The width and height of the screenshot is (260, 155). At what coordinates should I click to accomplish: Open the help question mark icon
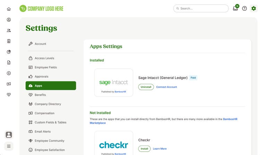pos(244,8)
